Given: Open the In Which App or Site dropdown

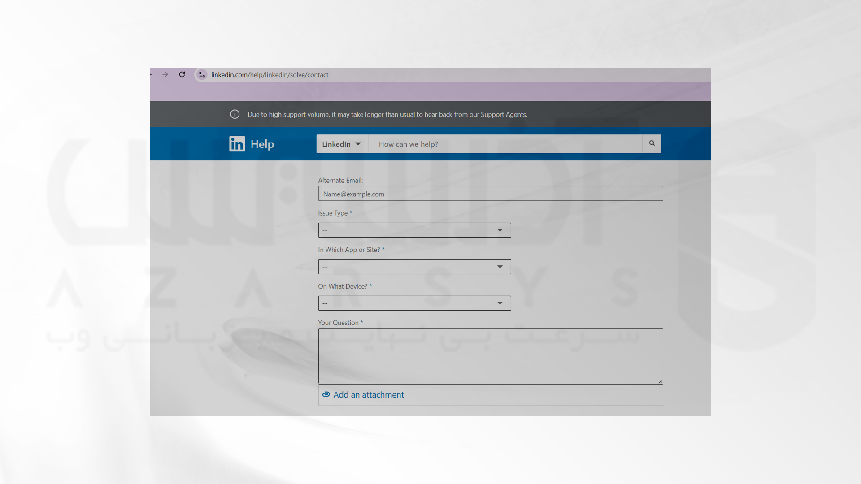Looking at the screenshot, I should [414, 267].
